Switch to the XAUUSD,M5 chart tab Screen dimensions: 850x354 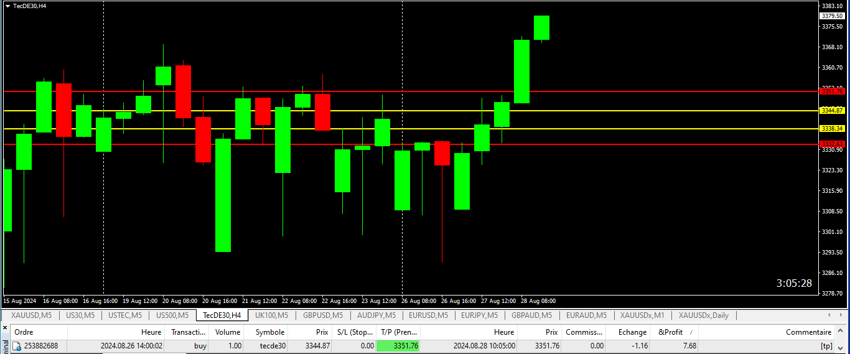tap(32, 315)
